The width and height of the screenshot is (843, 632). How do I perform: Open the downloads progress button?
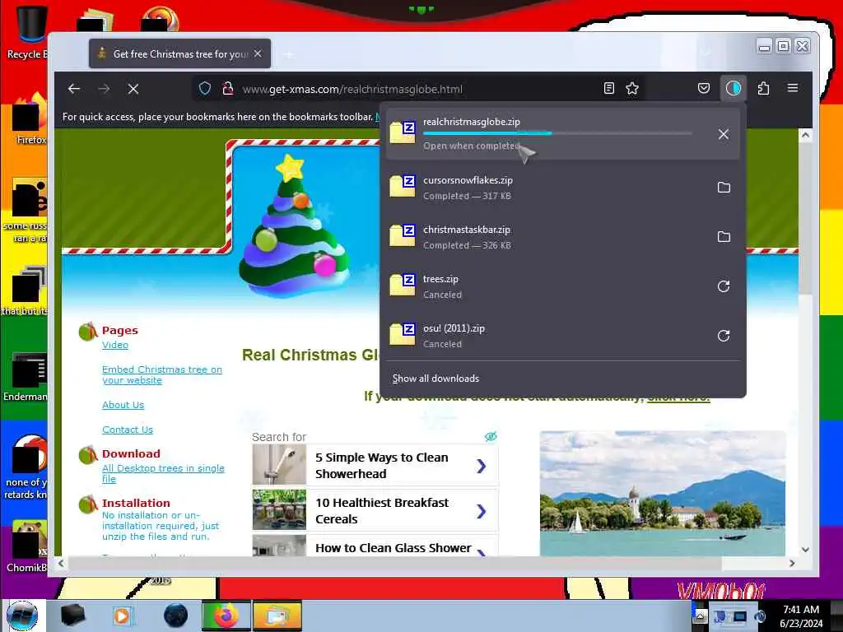[x=734, y=89]
